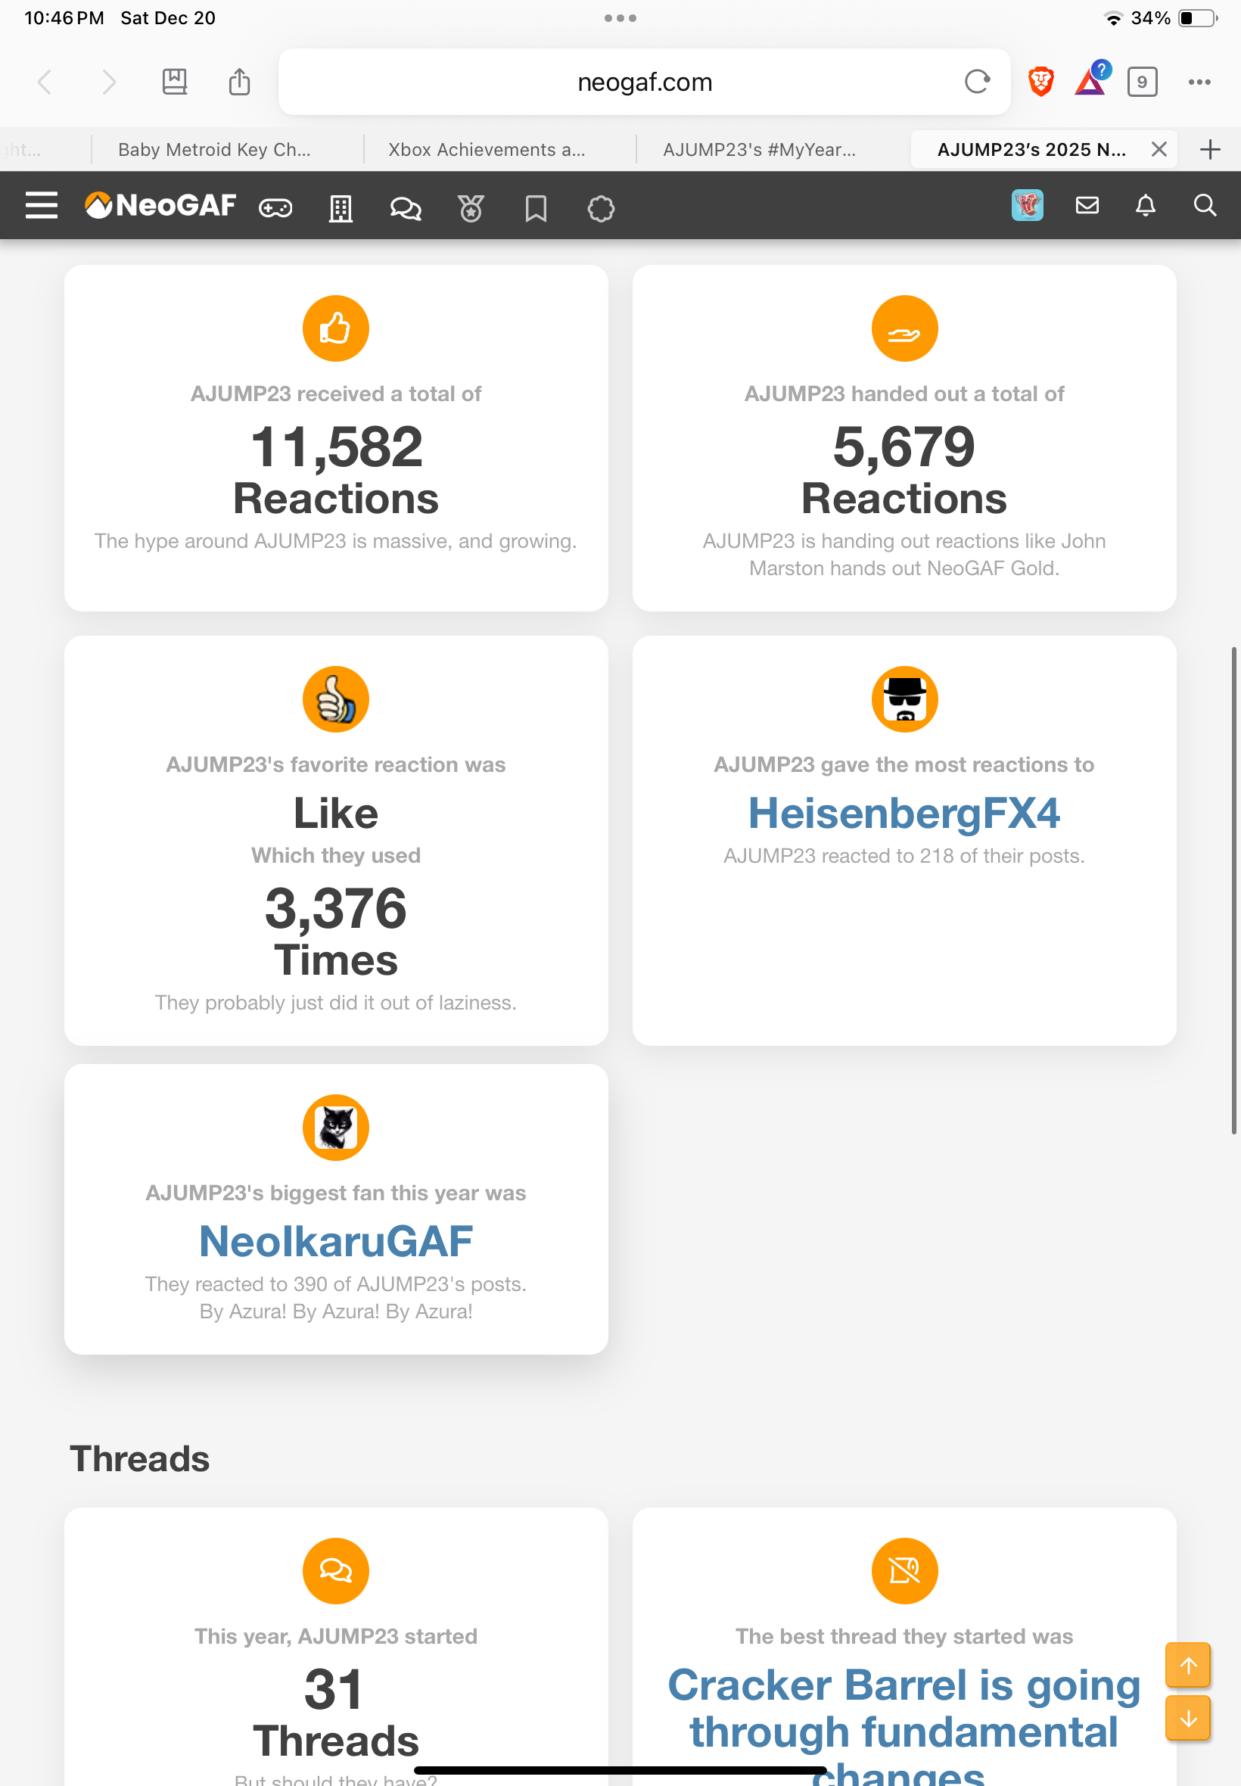The image size is (1241, 1786).
Task: Open the forum discussions chat bubbles icon
Action: pos(405,207)
